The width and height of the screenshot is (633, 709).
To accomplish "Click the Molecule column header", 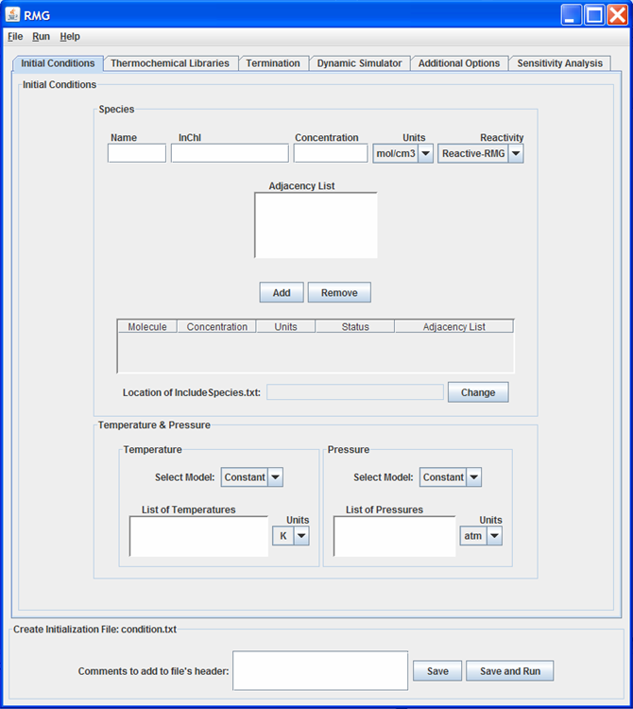I will click(x=147, y=326).
